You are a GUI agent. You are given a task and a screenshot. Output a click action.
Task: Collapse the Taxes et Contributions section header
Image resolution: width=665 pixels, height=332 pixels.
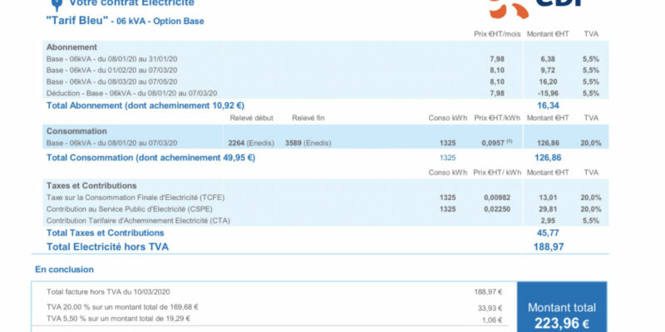[x=91, y=185]
